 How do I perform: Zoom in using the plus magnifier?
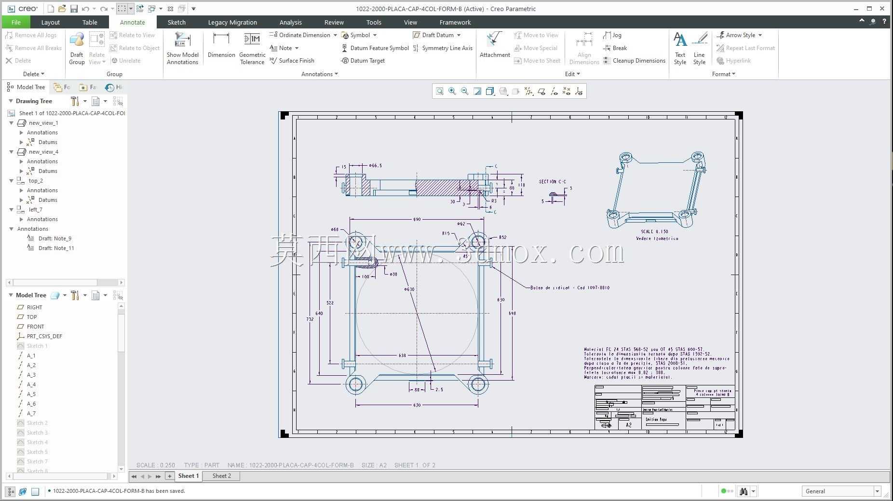[452, 91]
